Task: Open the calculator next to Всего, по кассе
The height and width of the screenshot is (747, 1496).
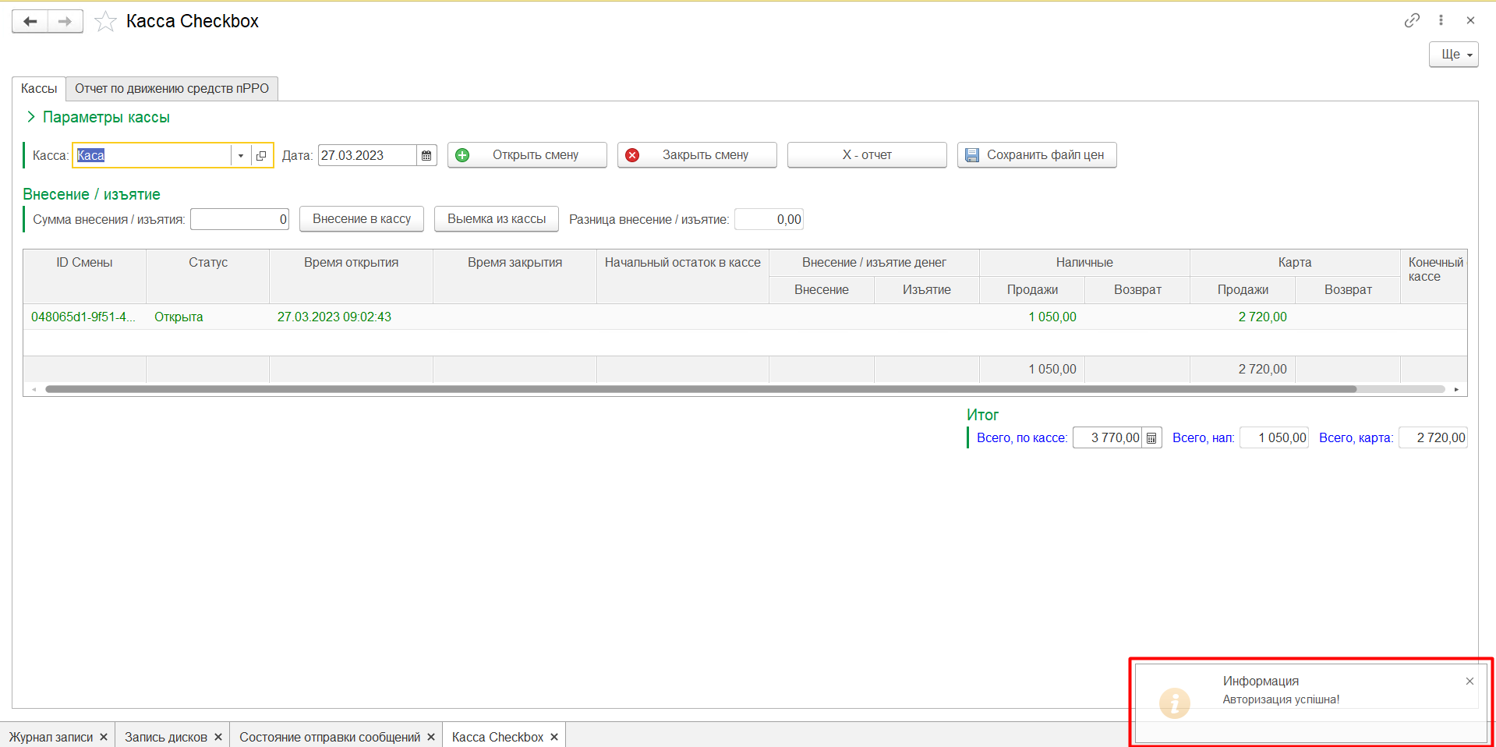Action: (x=1151, y=438)
